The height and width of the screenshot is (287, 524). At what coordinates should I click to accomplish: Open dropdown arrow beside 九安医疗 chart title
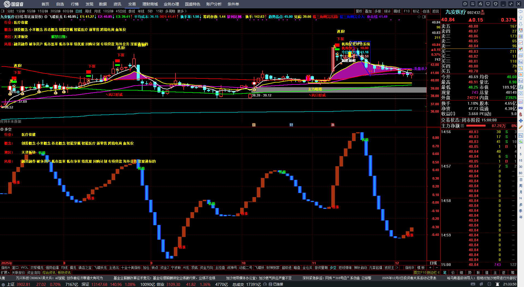[46, 17]
